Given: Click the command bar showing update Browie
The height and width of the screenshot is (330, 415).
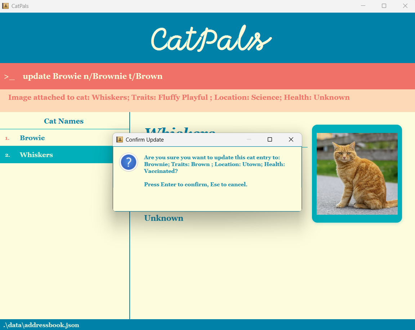Looking at the screenshot, I should (93, 76).
